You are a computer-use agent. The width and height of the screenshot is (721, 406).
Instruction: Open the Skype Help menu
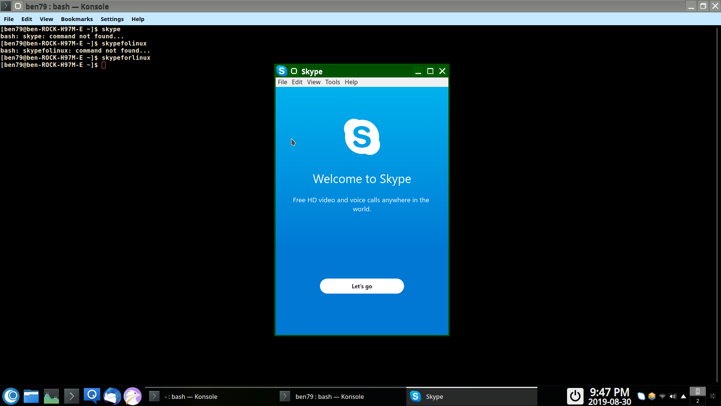351,82
